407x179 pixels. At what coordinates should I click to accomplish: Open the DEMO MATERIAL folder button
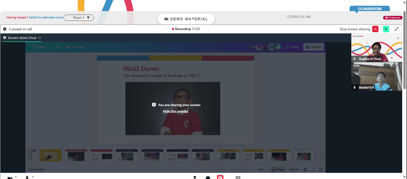point(186,19)
